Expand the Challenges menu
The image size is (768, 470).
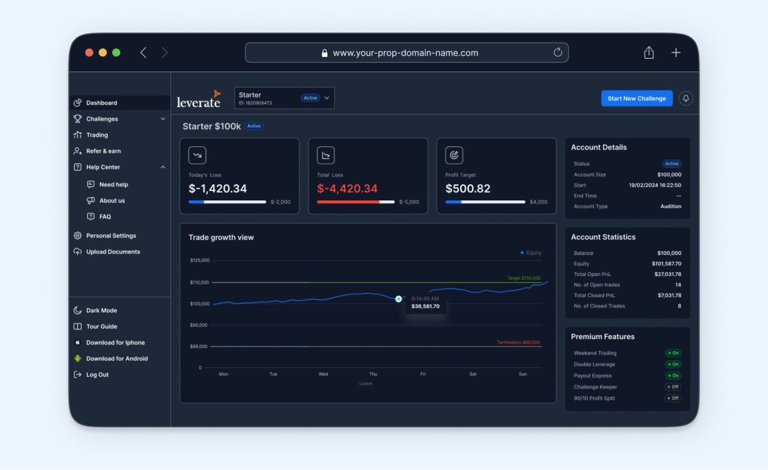tap(162, 119)
